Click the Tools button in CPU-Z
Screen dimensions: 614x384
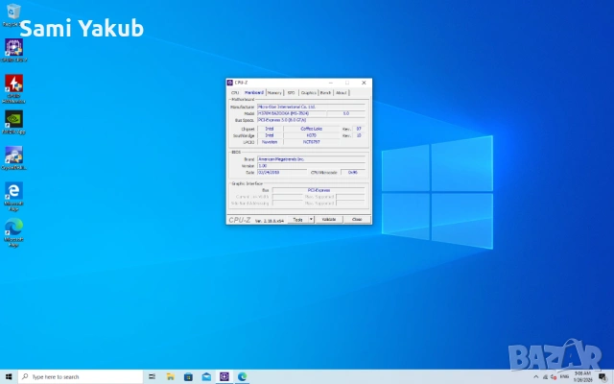pyautogui.click(x=298, y=220)
